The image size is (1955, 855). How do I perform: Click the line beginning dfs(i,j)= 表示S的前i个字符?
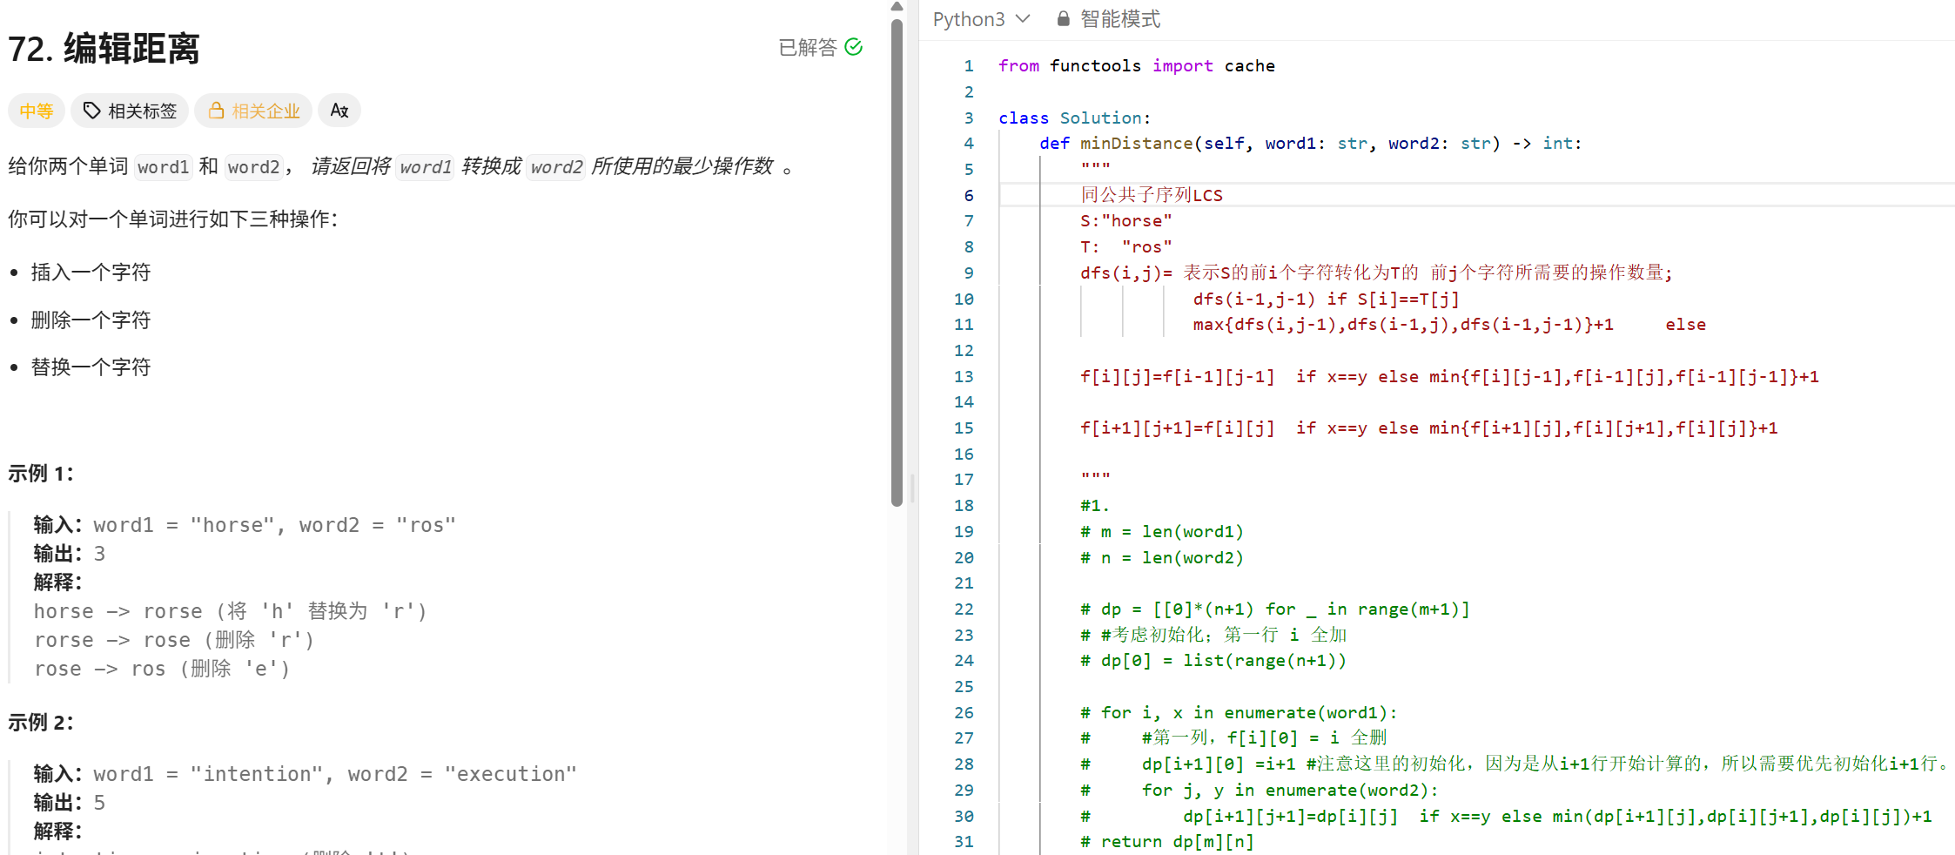tap(1376, 273)
